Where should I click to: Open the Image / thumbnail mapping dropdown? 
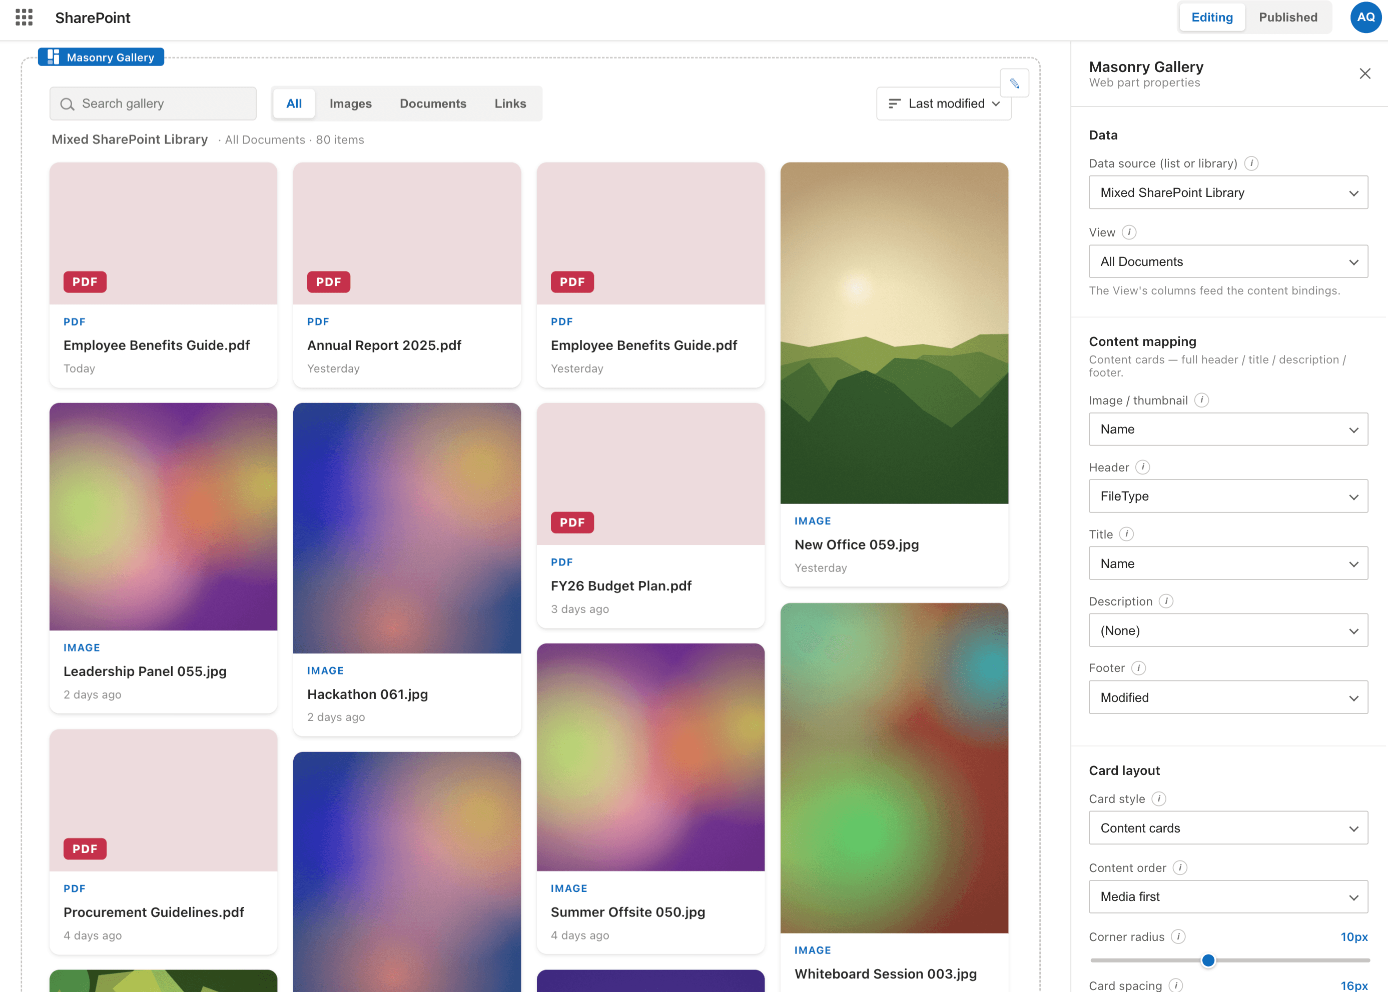1228,429
